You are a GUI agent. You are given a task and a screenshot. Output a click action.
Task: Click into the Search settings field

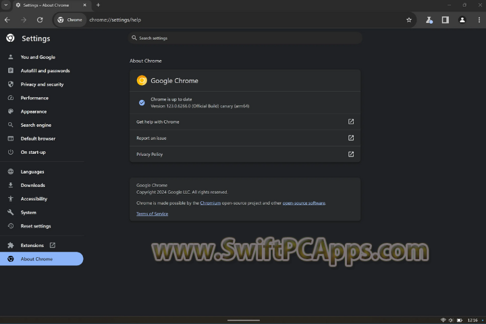click(x=245, y=38)
